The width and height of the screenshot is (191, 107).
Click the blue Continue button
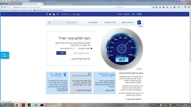pyautogui.click(x=61, y=53)
